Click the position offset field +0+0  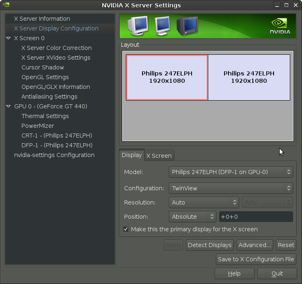(256, 217)
